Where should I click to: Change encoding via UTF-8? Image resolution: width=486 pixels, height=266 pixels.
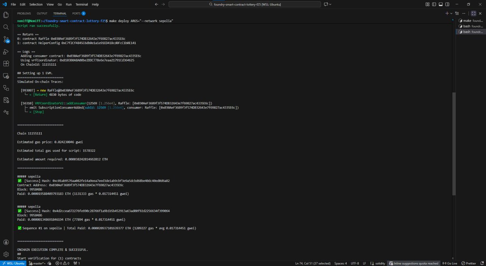356,263
